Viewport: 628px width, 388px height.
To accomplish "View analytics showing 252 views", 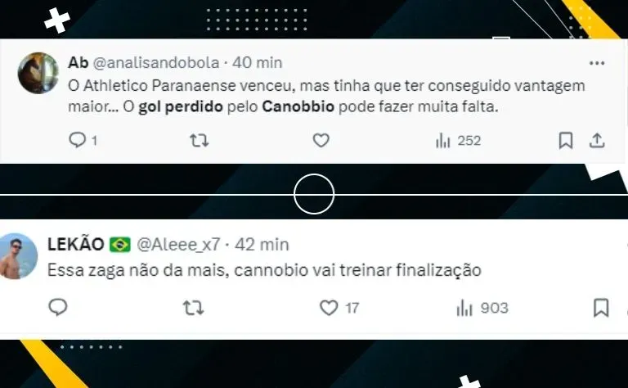I will (458, 141).
